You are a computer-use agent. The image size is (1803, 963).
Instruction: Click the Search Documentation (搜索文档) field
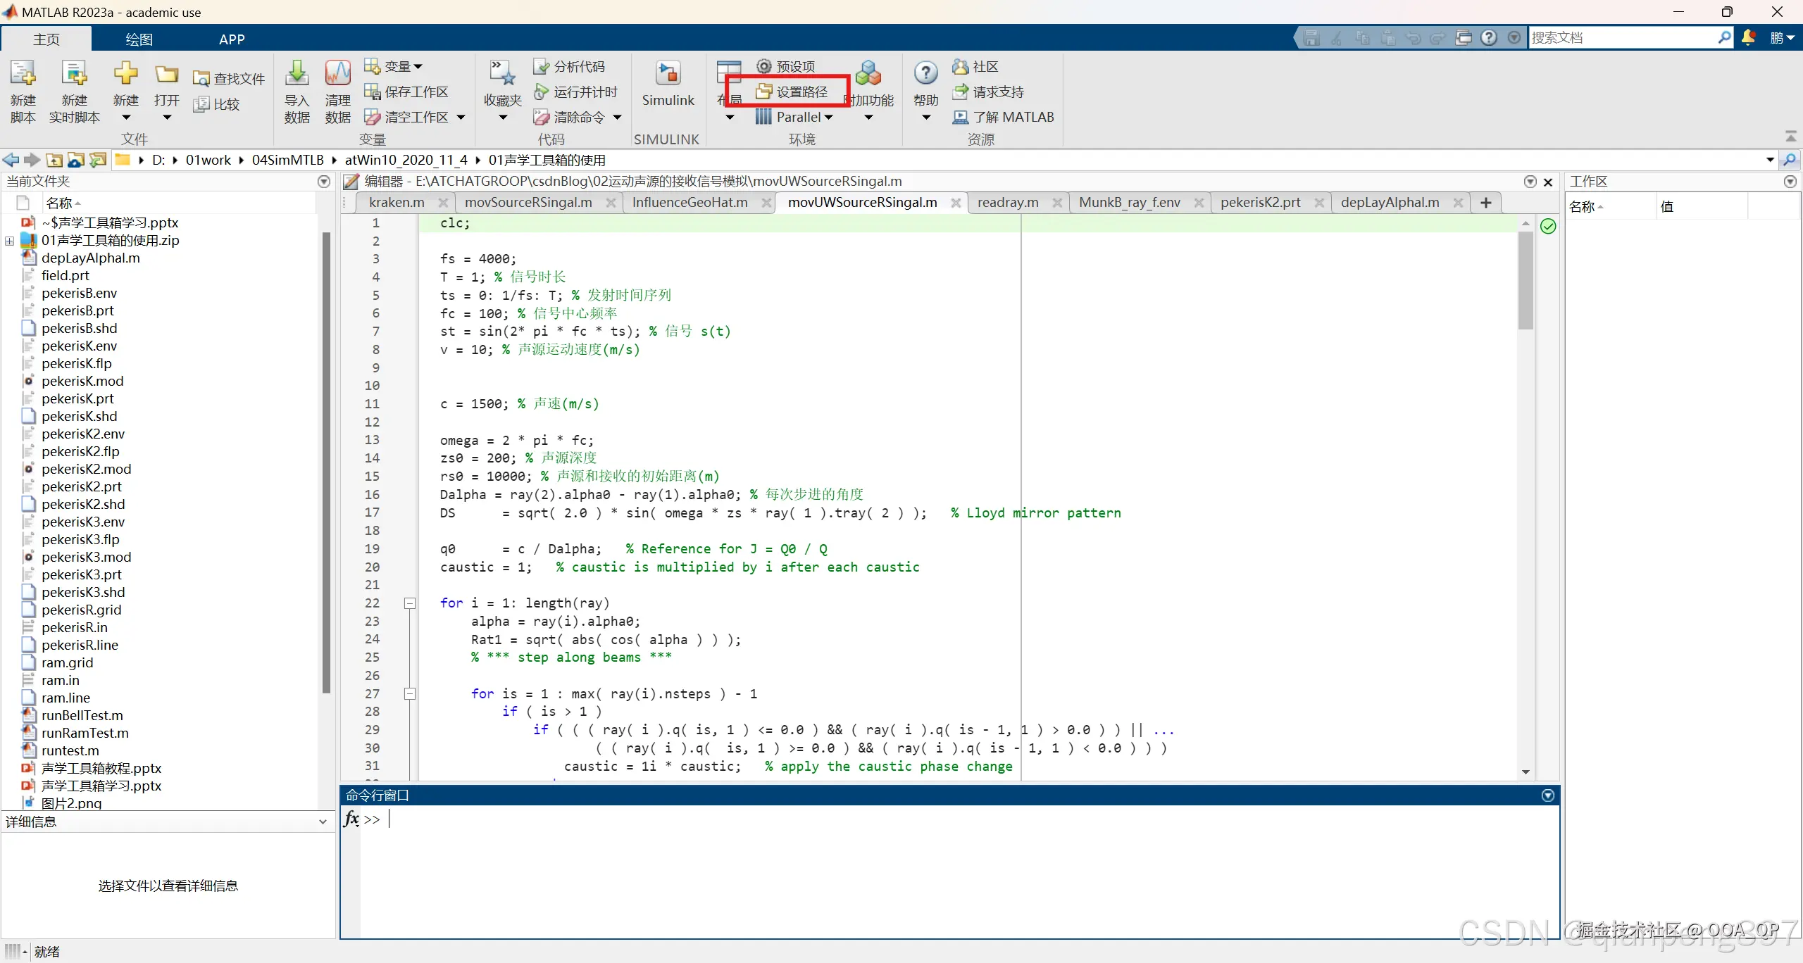(1620, 37)
